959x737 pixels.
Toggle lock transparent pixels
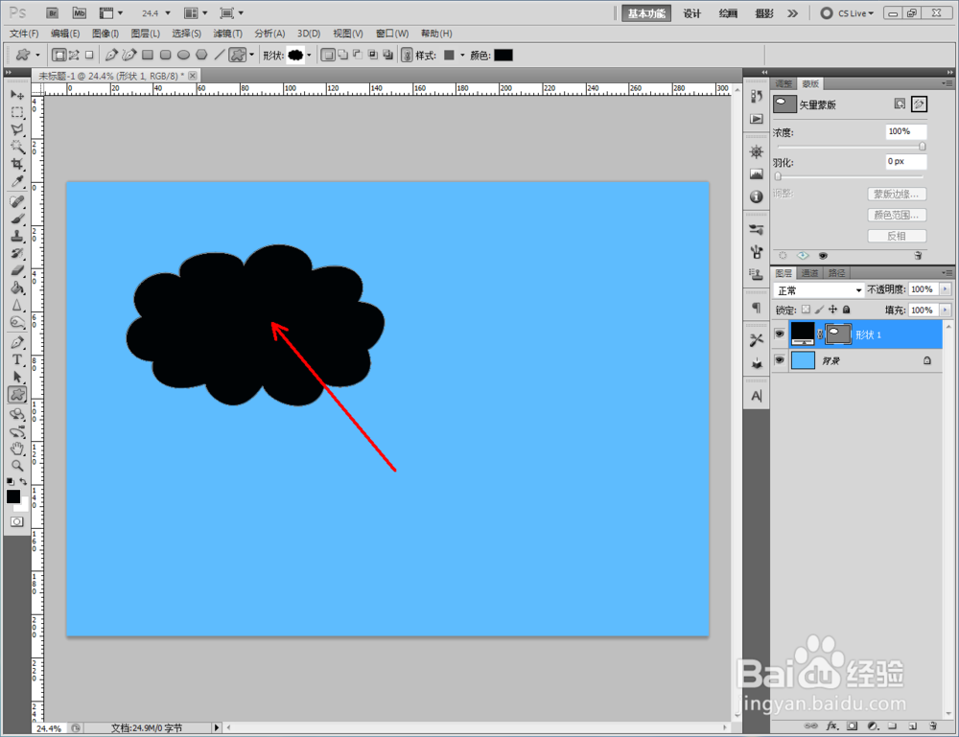click(807, 310)
